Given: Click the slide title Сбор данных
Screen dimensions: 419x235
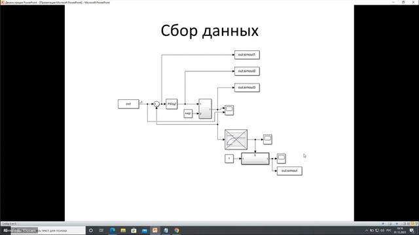Looking at the screenshot, I should point(209,31).
